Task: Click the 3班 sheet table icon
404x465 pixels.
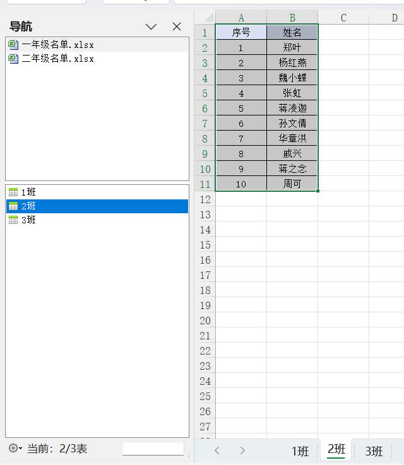Action: tap(13, 220)
